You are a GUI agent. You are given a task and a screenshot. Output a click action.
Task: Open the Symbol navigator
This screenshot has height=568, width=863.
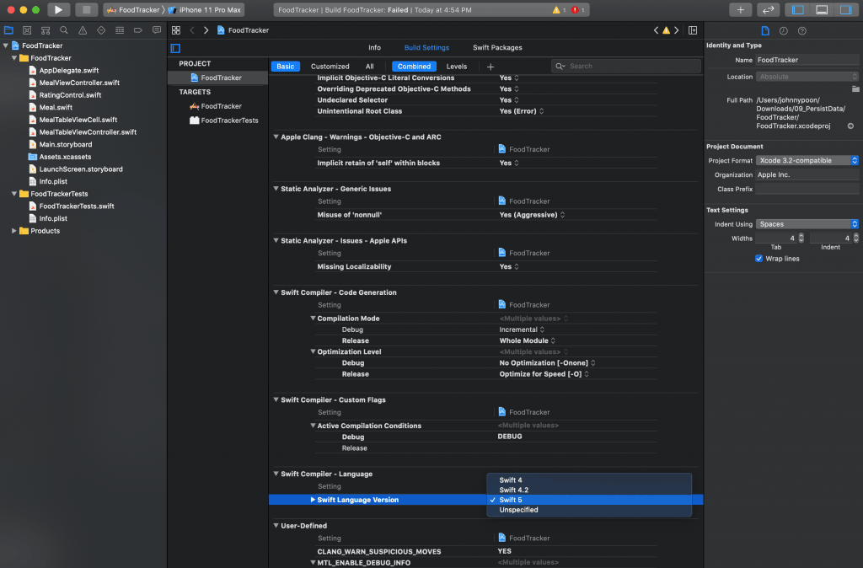(46, 30)
